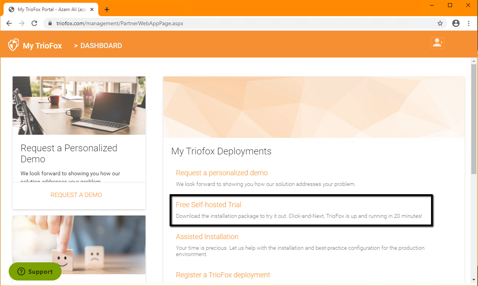Reload the TrioFox portal page
Screen dimensions: 478x286
click(34, 23)
